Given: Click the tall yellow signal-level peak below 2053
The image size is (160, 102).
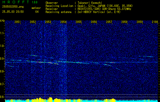Looking at the screenshot, I should pos(51,99).
